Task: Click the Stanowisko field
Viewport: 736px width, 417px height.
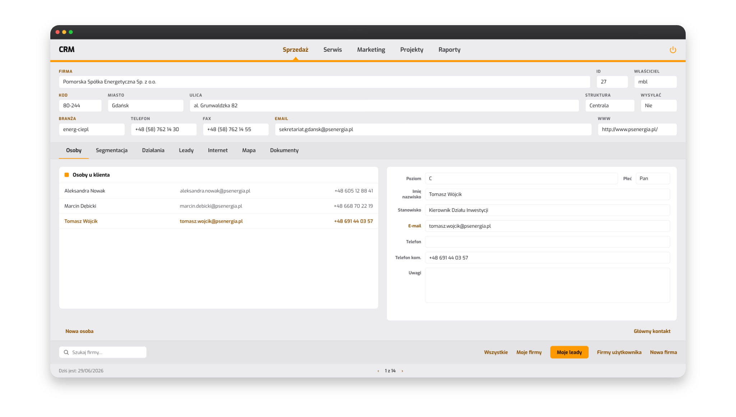Action: tap(547, 210)
